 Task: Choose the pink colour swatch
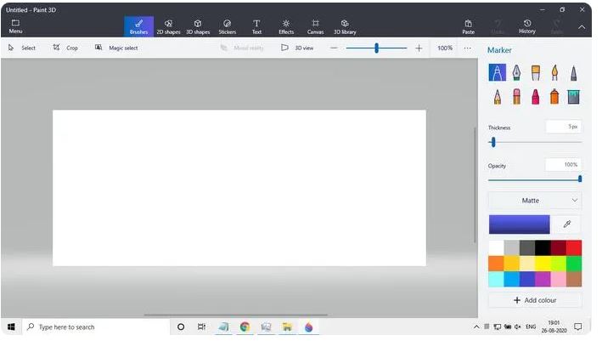click(x=558, y=279)
